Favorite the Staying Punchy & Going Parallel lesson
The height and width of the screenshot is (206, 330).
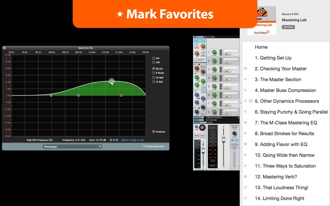pos(245,112)
